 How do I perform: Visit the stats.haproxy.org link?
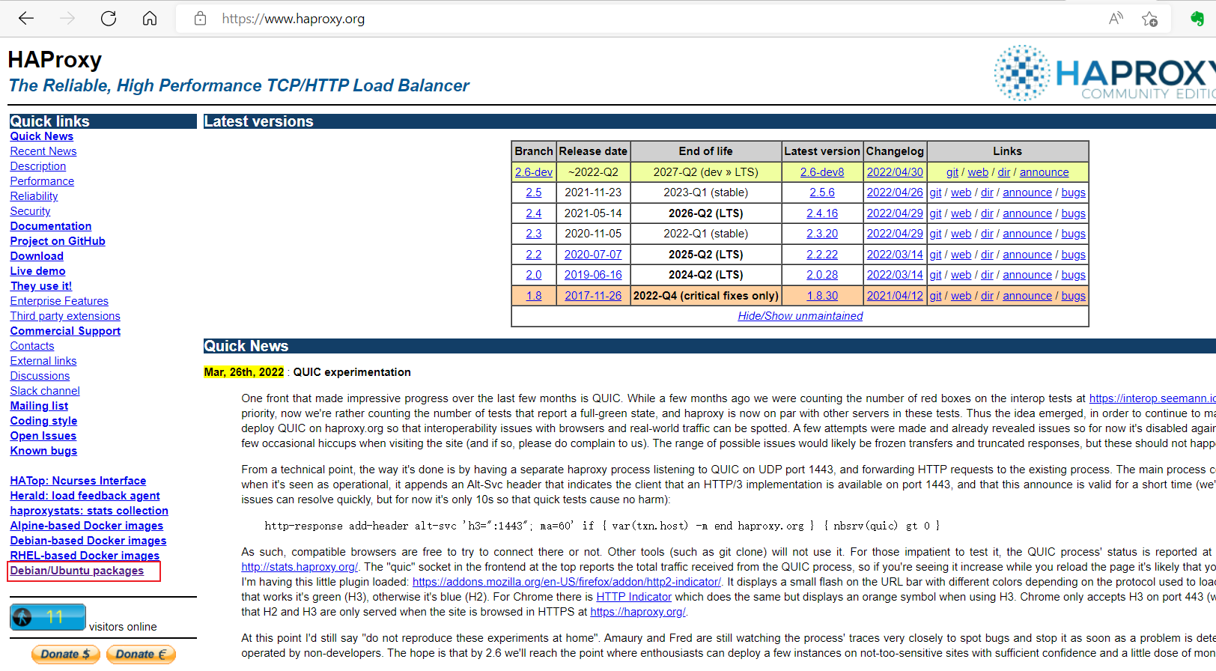click(300, 567)
